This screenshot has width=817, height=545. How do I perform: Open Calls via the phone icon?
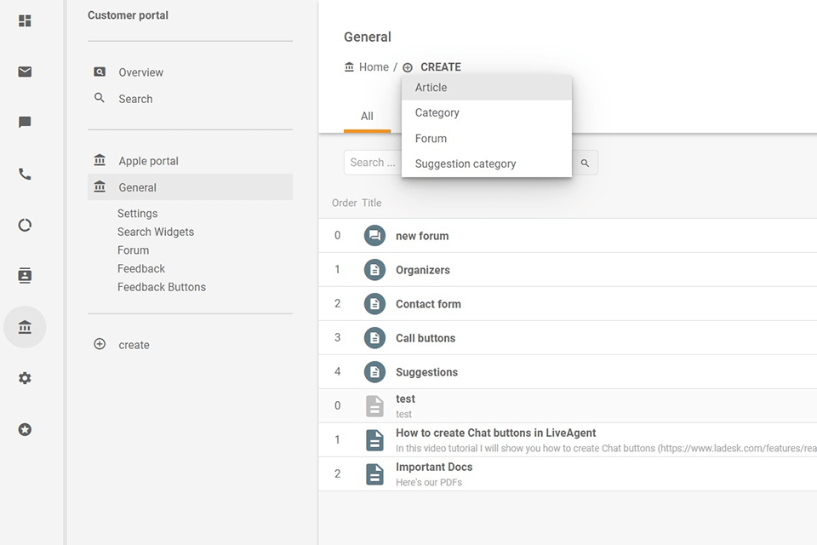(x=25, y=174)
